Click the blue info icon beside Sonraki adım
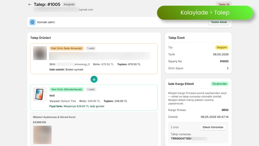The width and height of the screenshot is (259, 146). [x=32, y=22]
